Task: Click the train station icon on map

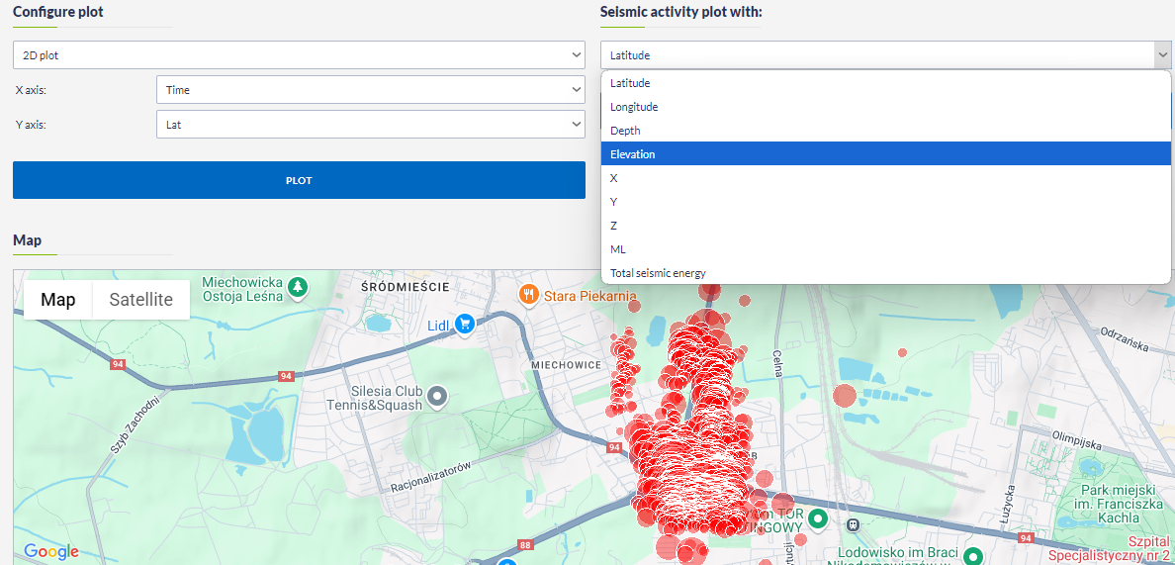Action: (853, 522)
